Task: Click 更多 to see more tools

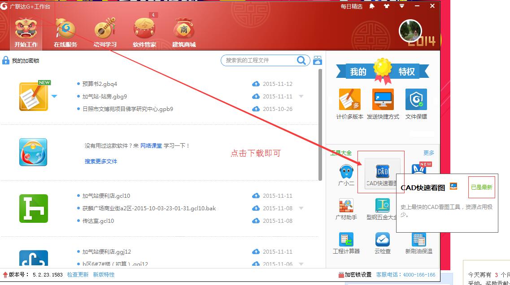Action: [429, 153]
